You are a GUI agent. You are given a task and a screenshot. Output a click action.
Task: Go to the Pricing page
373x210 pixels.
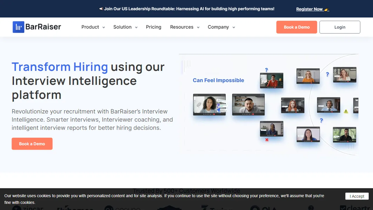(x=154, y=27)
